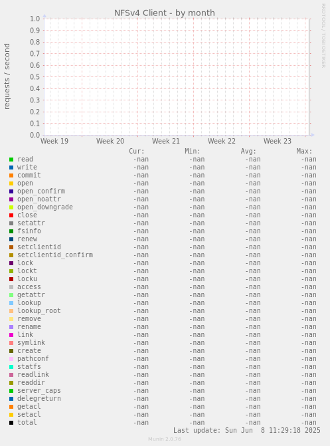Viewport: 330px width, 446px height.
Task: Select the open_downgrade legend label
Action: (45, 207)
